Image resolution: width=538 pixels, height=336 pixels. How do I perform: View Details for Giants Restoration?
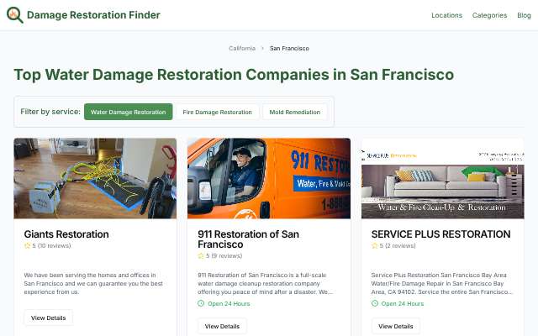click(49, 318)
